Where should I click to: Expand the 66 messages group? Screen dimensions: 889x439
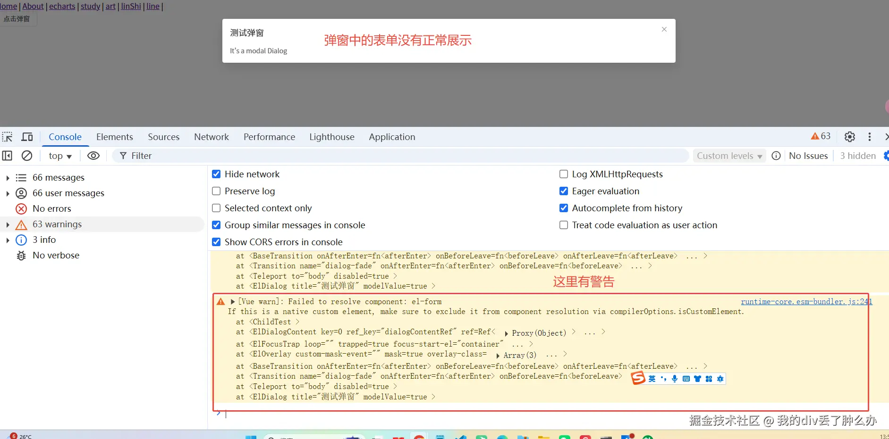click(x=8, y=178)
